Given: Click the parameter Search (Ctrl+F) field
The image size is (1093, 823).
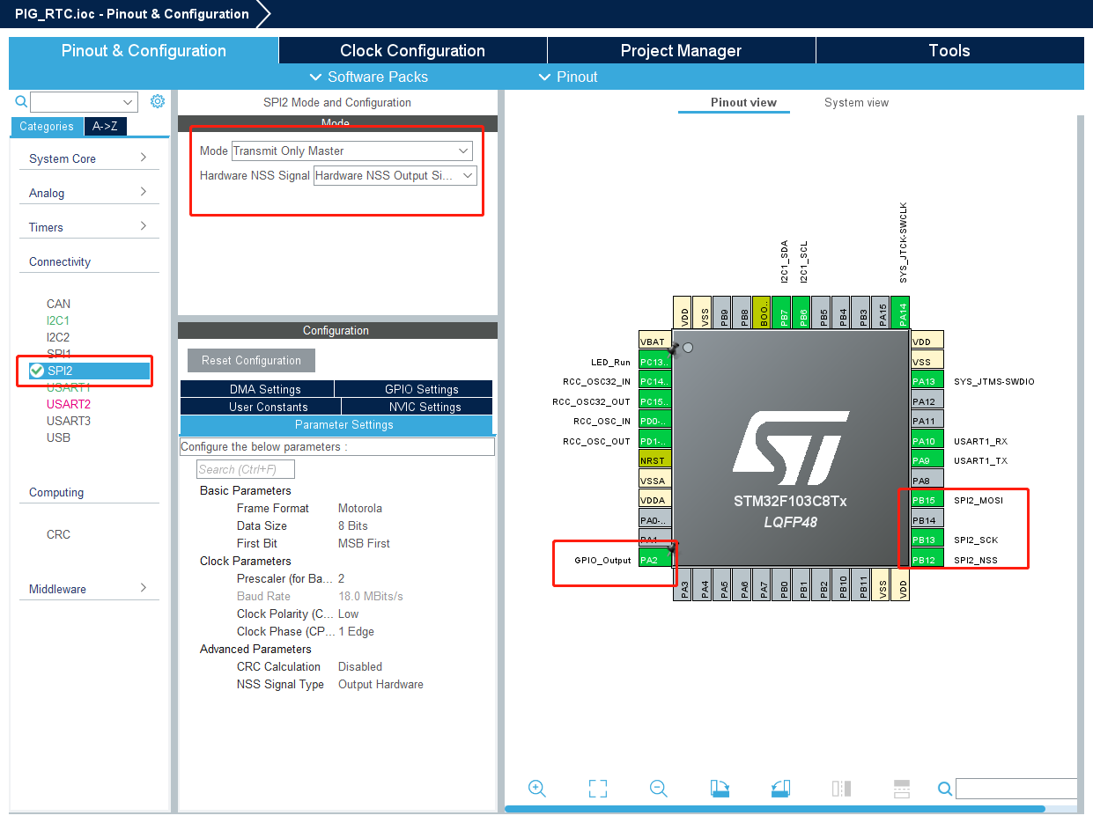Looking at the screenshot, I should pyautogui.click(x=246, y=469).
